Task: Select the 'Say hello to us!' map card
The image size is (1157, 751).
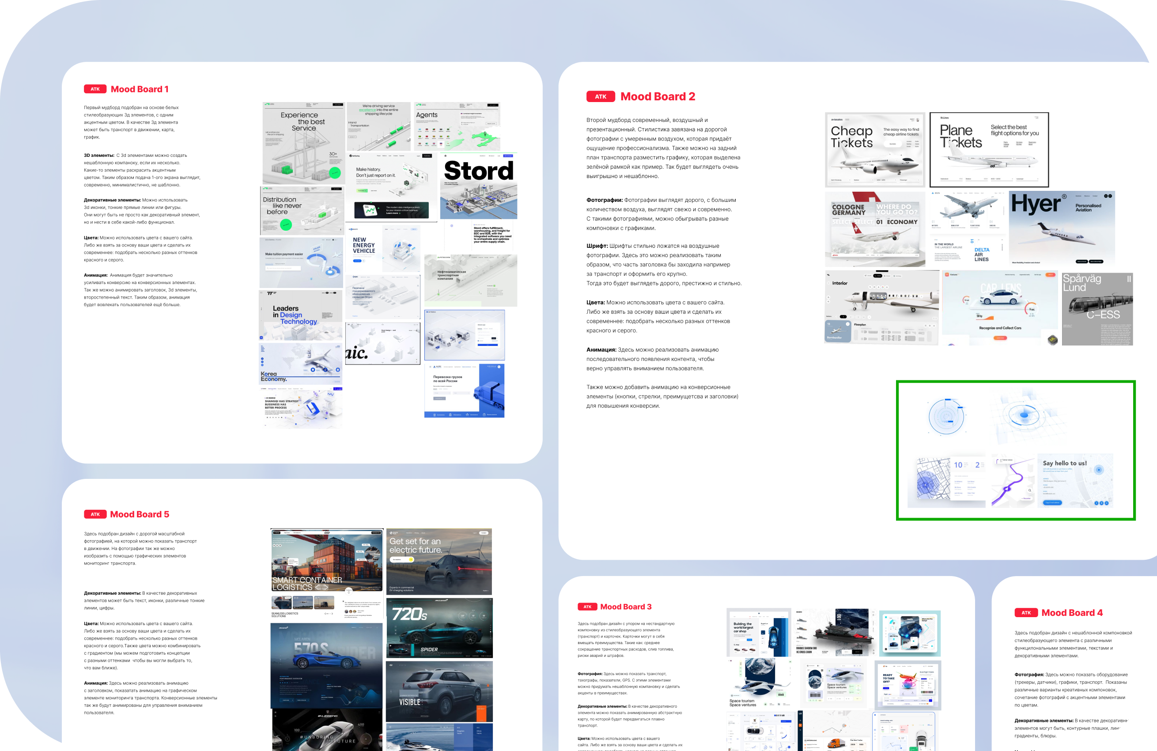Action: (x=1075, y=481)
